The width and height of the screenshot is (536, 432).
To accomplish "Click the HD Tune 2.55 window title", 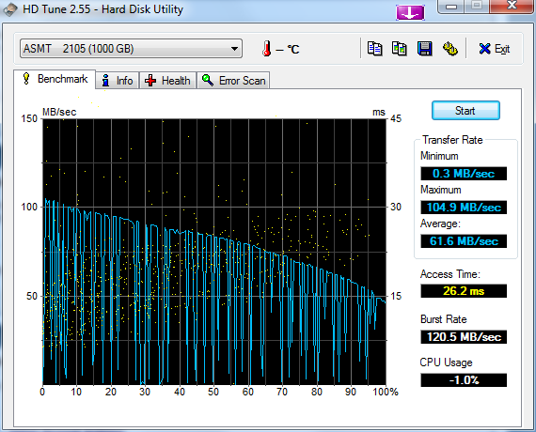I will [x=102, y=9].
